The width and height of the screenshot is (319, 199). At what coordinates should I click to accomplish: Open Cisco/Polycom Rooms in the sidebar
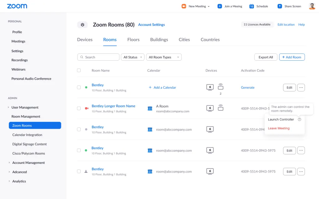(x=29, y=153)
